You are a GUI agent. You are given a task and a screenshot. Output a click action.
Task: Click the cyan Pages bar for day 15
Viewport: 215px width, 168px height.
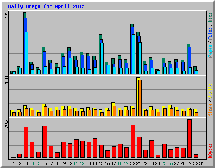coord(102,58)
